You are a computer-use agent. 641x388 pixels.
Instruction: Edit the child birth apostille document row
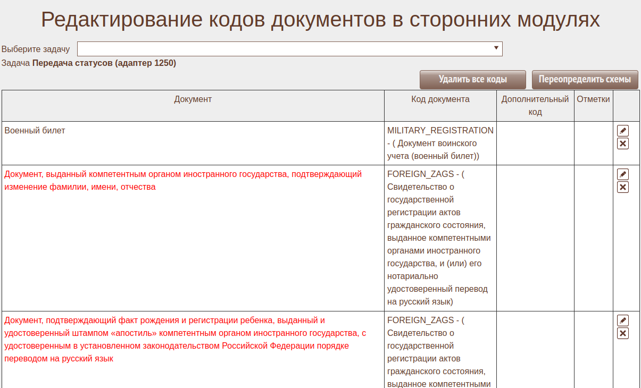pos(622,320)
